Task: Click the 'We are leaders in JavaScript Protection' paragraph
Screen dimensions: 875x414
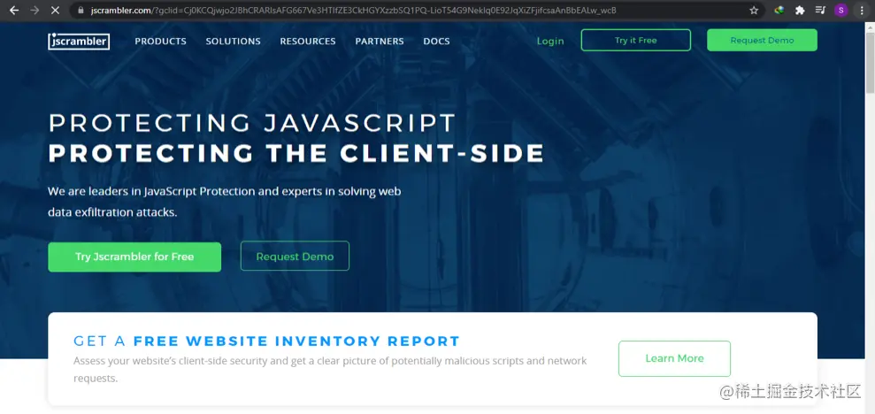Action: point(225,202)
